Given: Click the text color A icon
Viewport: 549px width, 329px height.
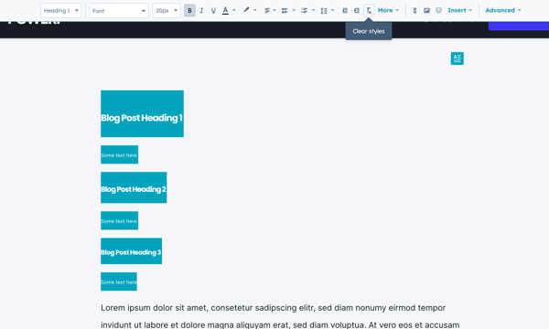Looking at the screenshot, I should (225, 10).
